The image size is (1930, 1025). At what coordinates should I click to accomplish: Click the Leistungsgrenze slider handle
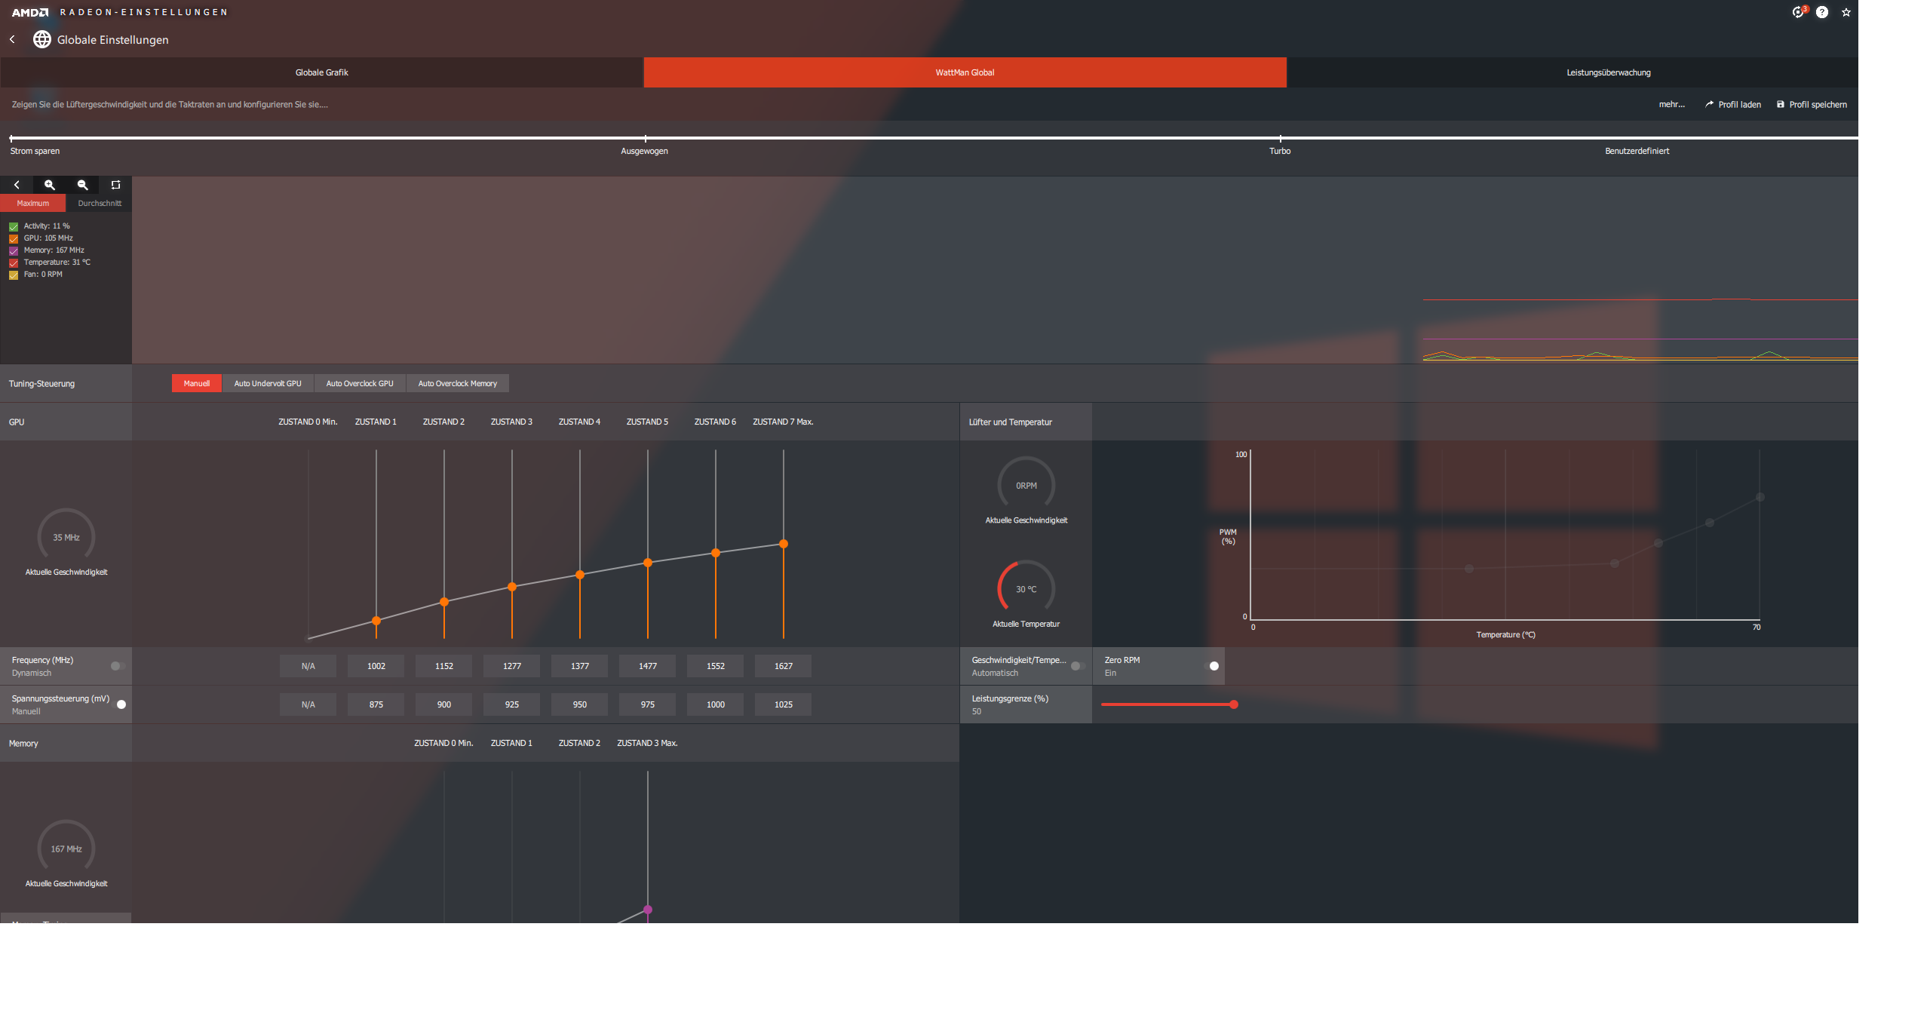coord(1234,704)
